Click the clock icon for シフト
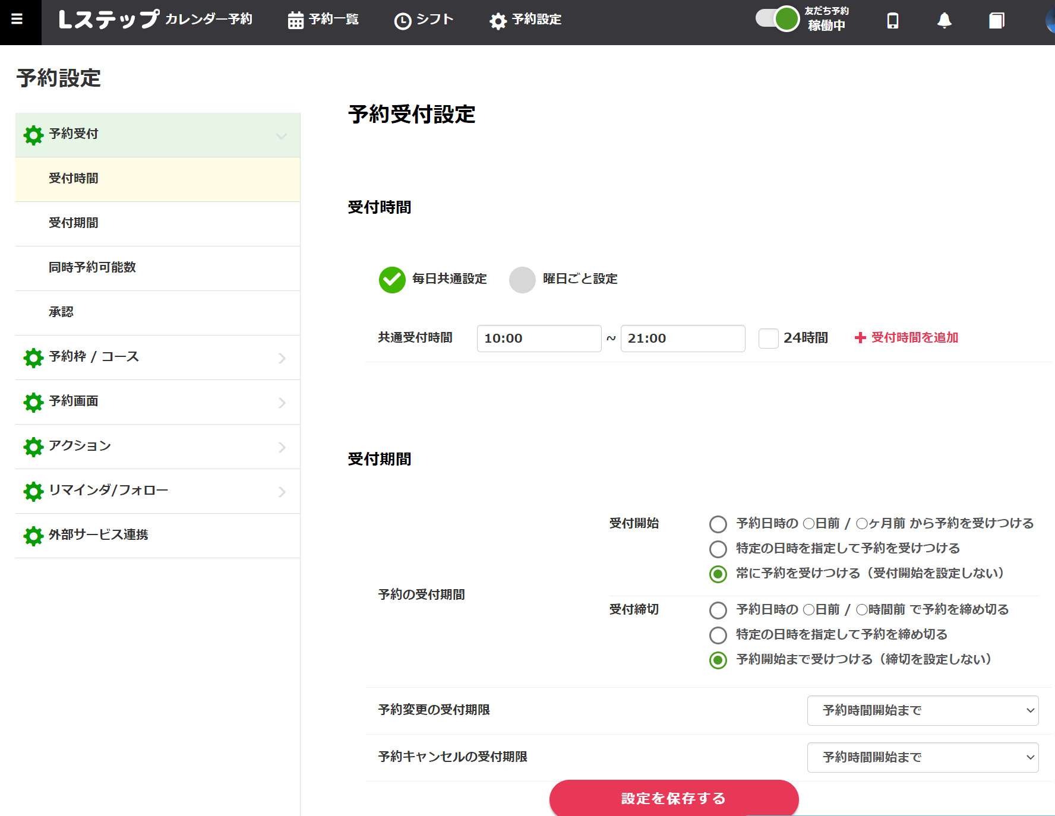Image resolution: width=1055 pixels, height=816 pixels. (x=402, y=21)
